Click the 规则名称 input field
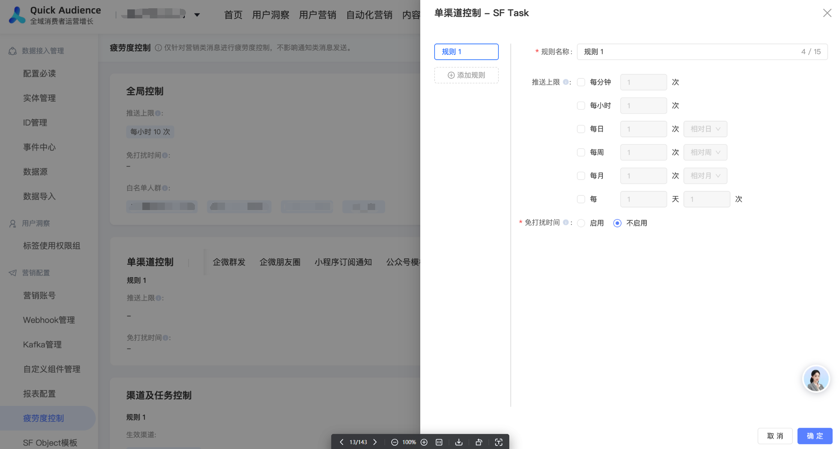Image resolution: width=839 pixels, height=449 pixels. pyautogui.click(x=702, y=52)
